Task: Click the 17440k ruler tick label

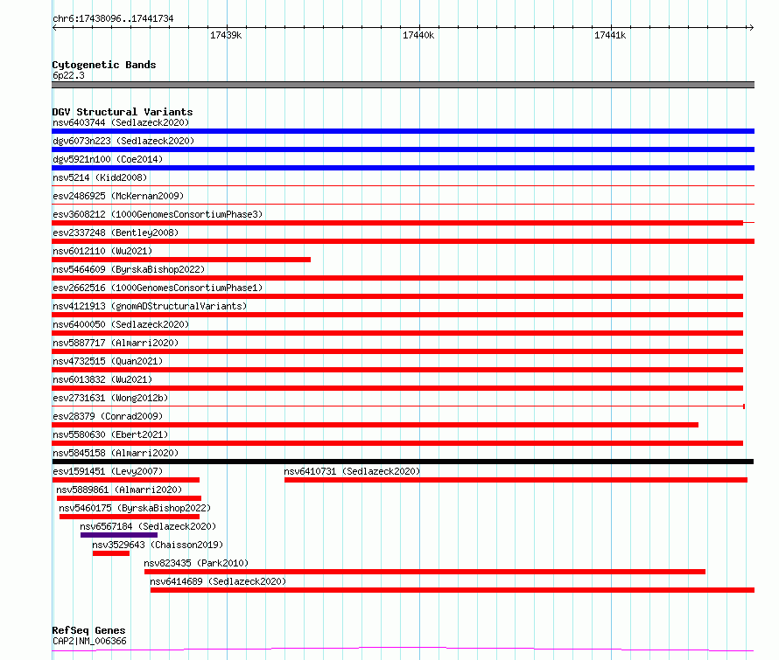Action: [418, 35]
